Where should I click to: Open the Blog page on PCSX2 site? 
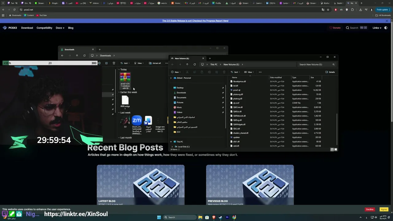tap(71, 28)
